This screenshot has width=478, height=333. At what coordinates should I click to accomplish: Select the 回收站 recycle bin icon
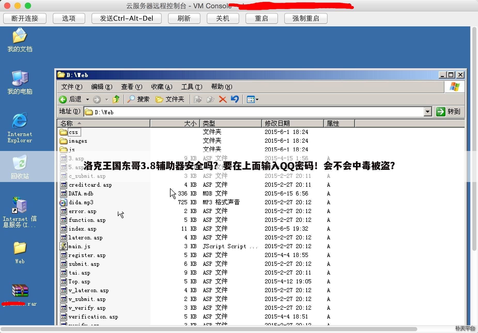pos(20,167)
